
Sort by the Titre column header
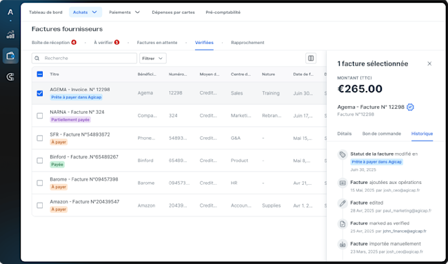click(x=54, y=74)
